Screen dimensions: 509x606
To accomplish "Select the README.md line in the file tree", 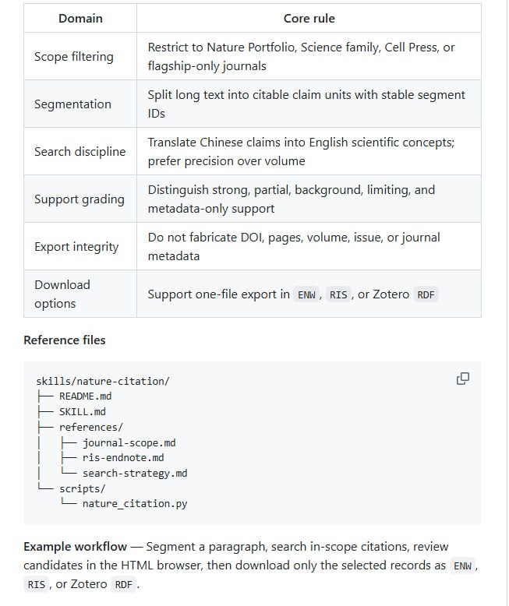I will click(x=85, y=396).
